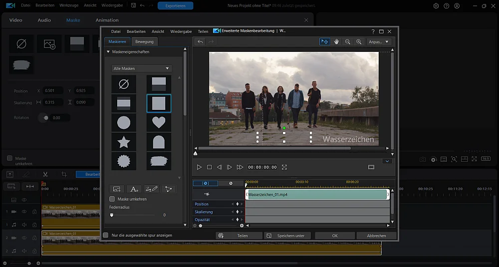The width and height of the screenshot is (499, 267).
Task: Expand the panel chevron below preview
Action: (x=387, y=161)
